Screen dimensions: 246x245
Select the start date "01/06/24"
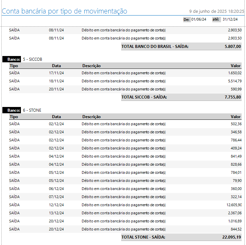tap(199, 19)
